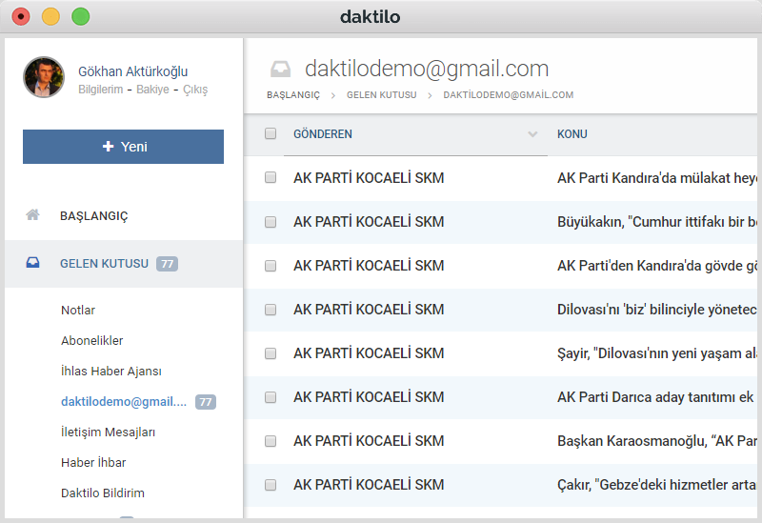Open email 'Başkan Karaosmanoğlu, "AK Par'
The image size is (762, 523).
(x=657, y=441)
